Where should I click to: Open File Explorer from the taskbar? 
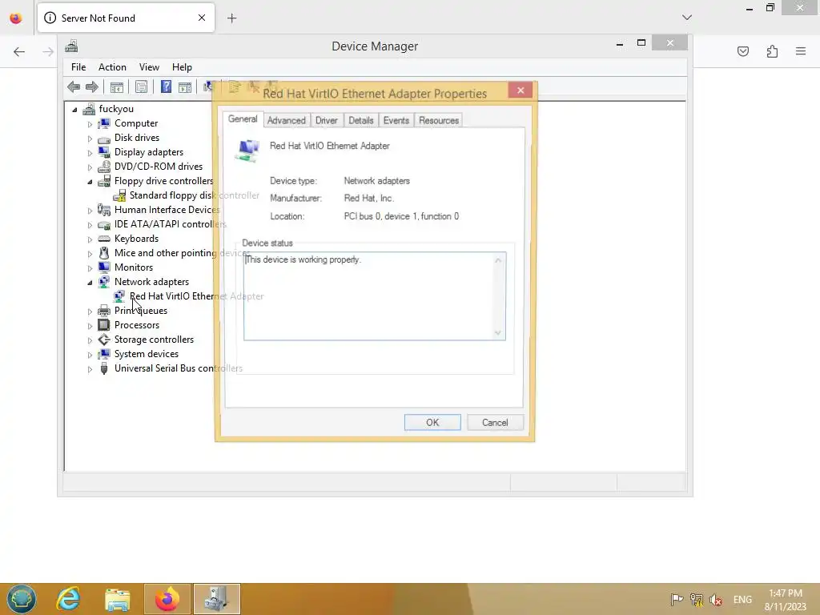tap(118, 599)
